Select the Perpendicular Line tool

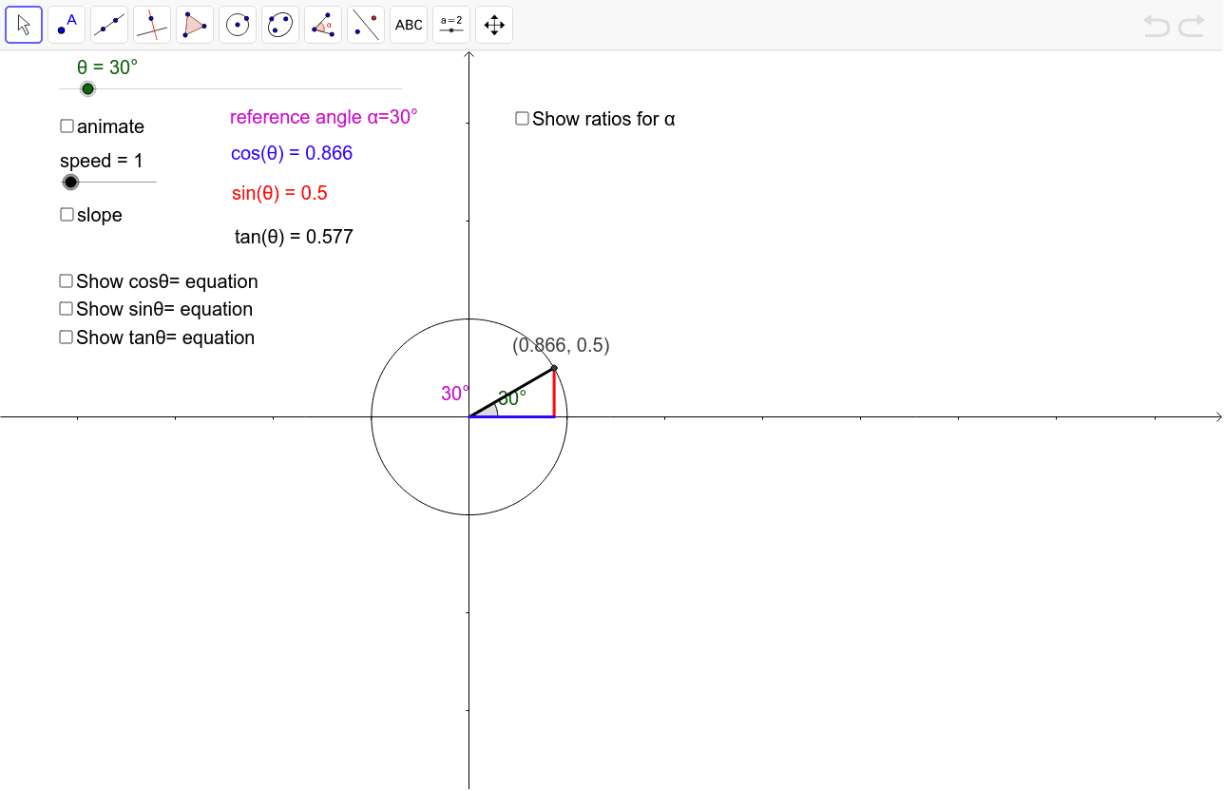152,25
